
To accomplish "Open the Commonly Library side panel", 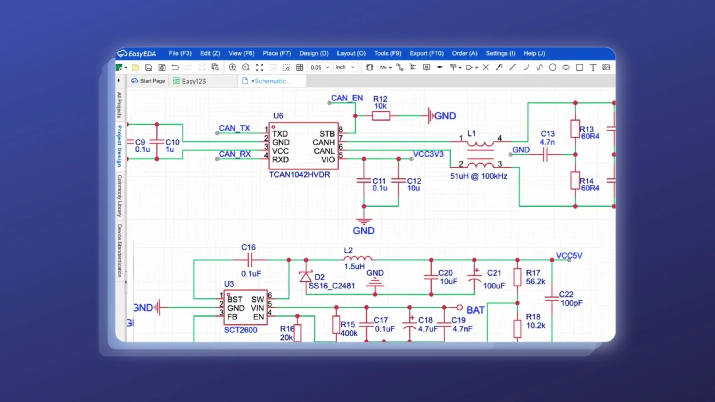I will pyautogui.click(x=119, y=196).
